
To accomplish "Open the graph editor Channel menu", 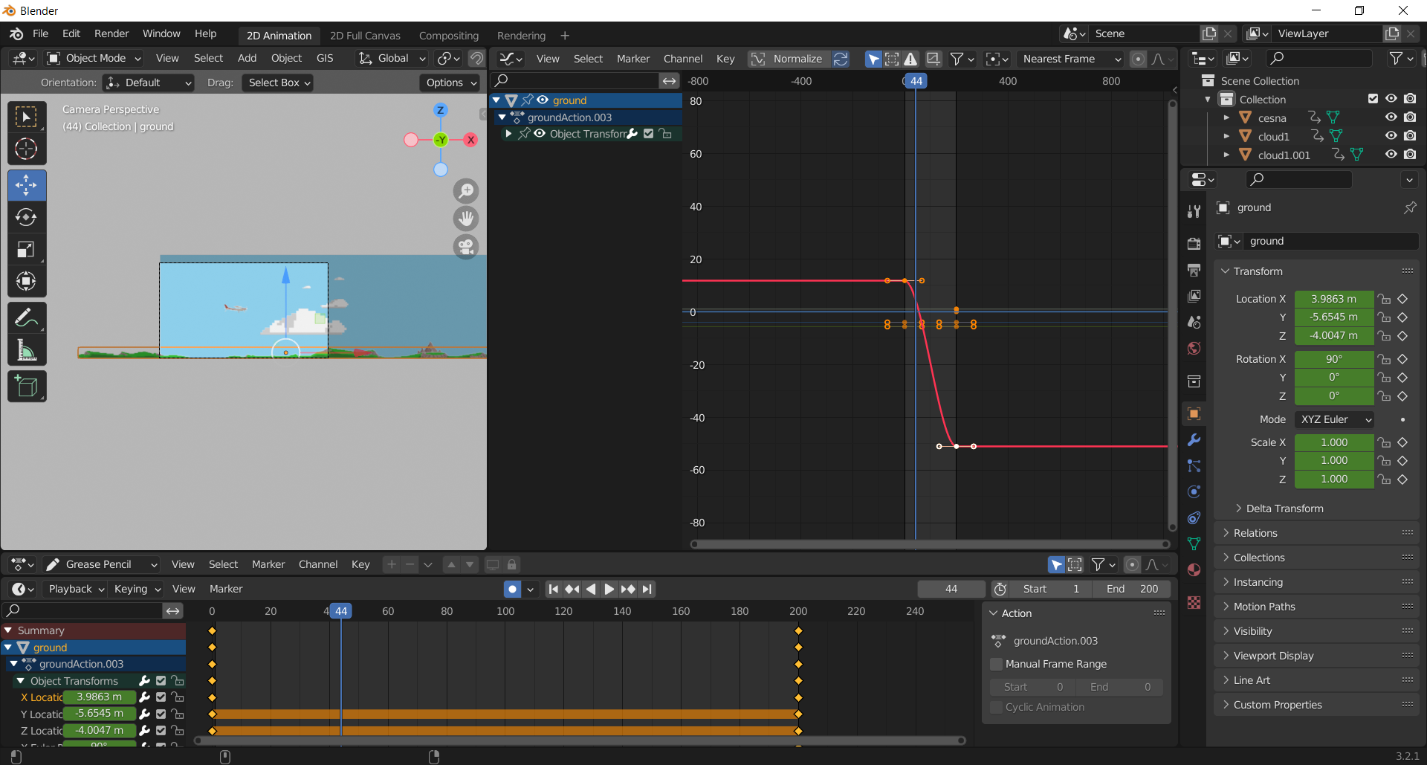I will pyautogui.click(x=683, y=59).
